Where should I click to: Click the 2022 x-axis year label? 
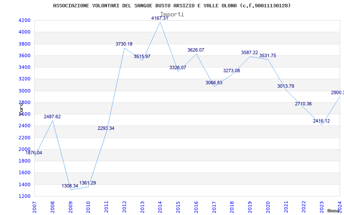(x=304, y=207)
